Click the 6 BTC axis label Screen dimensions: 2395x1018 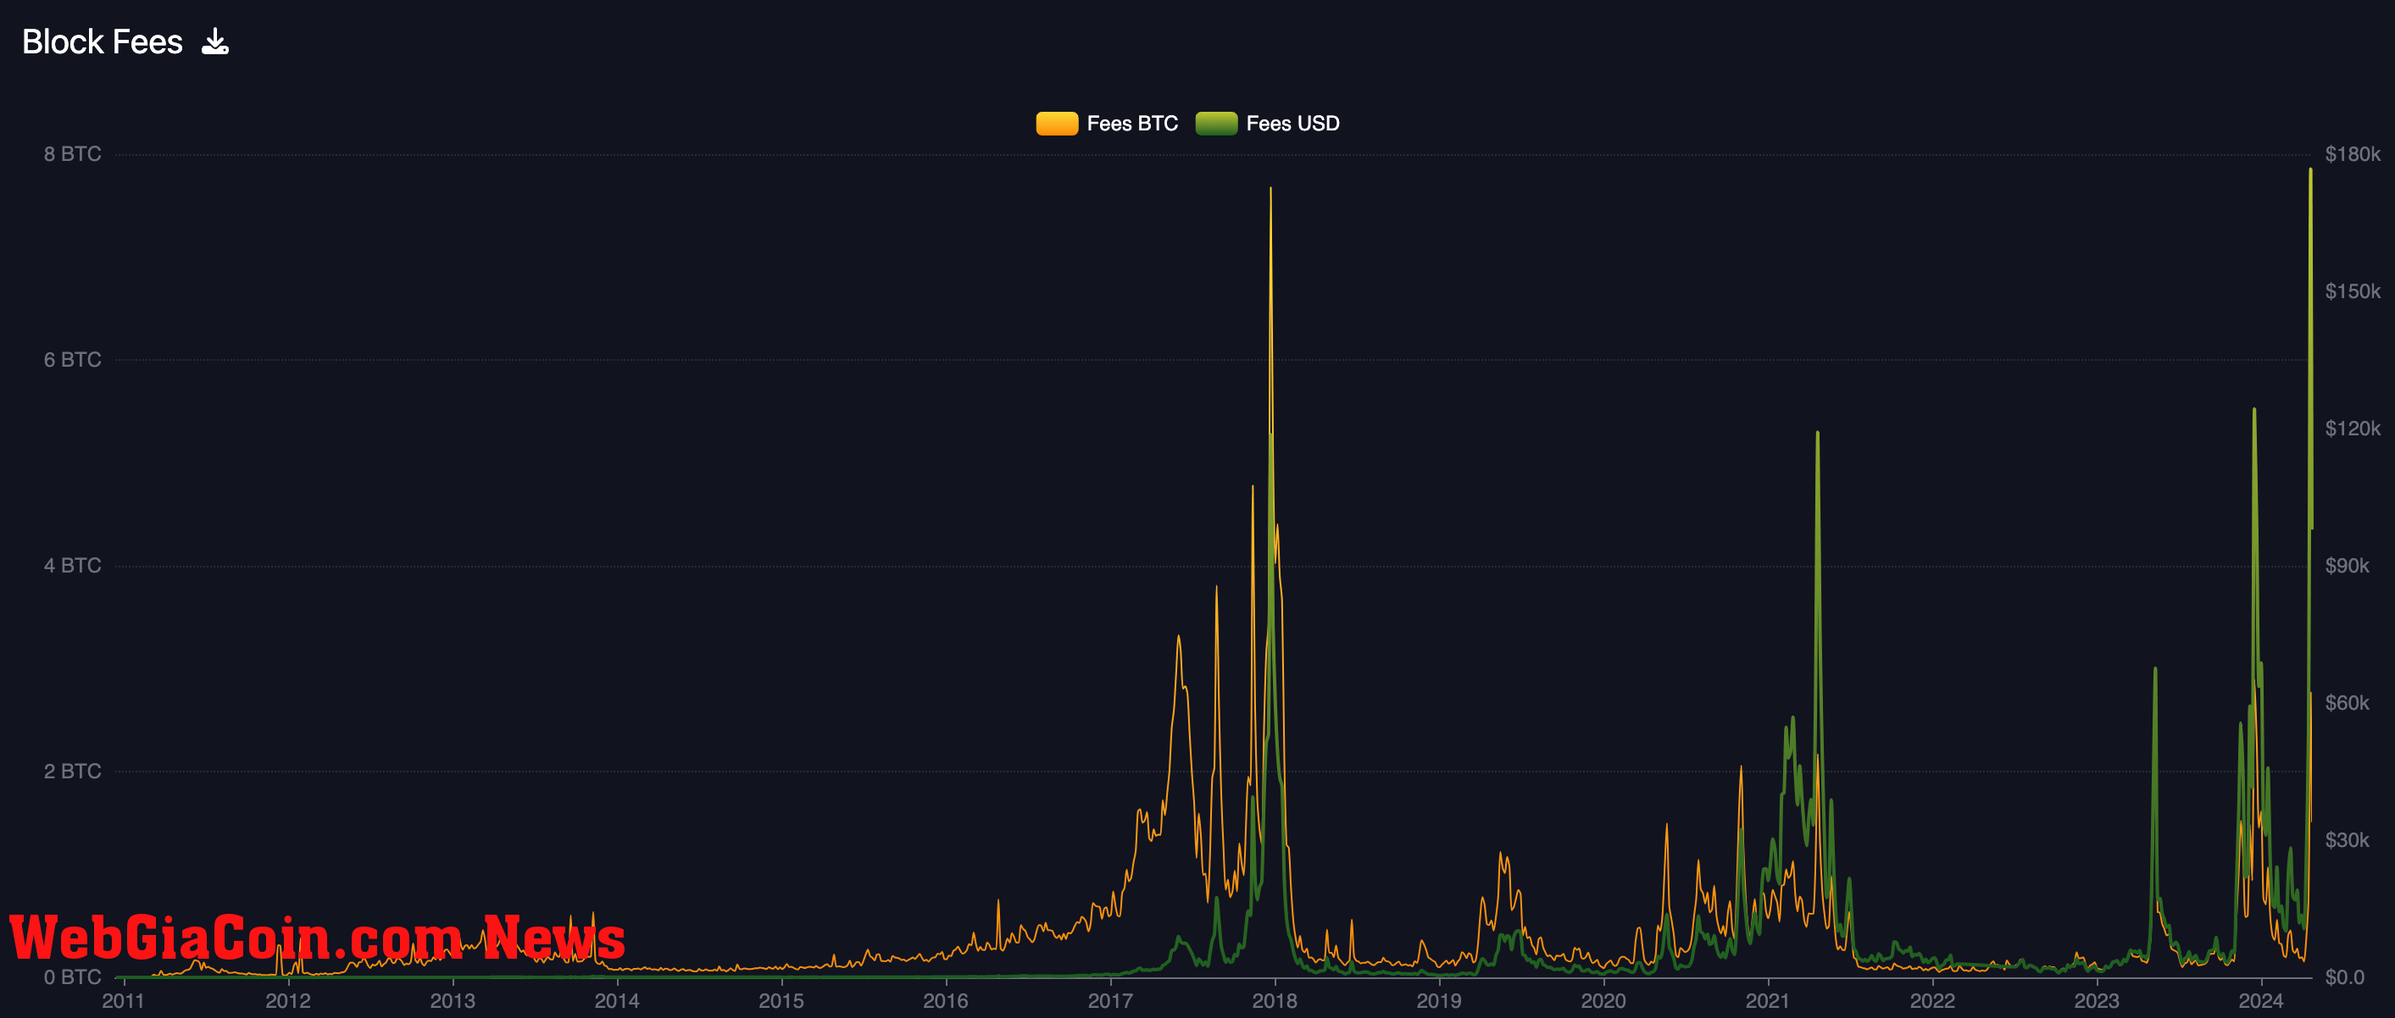click(73, 359)
